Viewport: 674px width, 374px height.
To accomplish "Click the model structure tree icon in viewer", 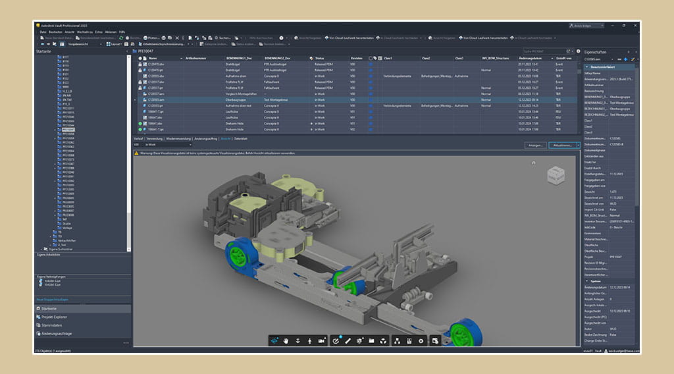I will click(396, 340).
